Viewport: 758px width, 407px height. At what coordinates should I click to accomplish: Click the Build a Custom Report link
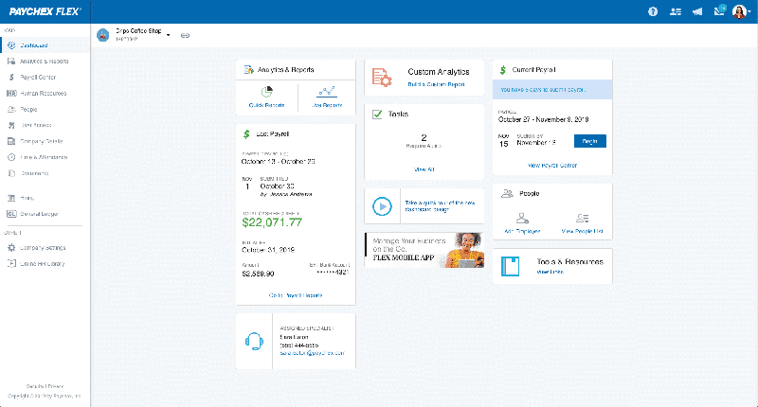(437, 85)
